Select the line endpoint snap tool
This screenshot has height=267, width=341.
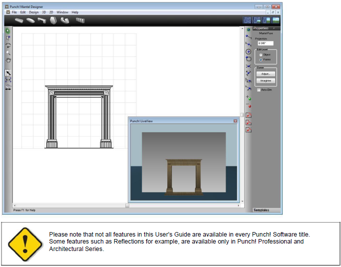pyautogui.click(x=248, y=37)
